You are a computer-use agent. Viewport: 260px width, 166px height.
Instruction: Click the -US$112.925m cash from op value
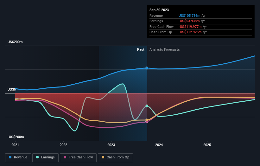click(190, 32)
